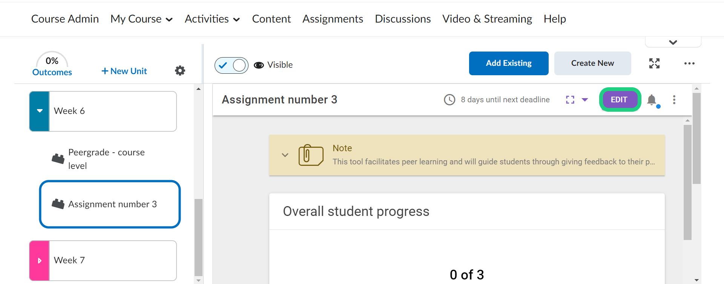Click the notification bell icon
This screenshot has width=724, height=284.
pos(652,100)
